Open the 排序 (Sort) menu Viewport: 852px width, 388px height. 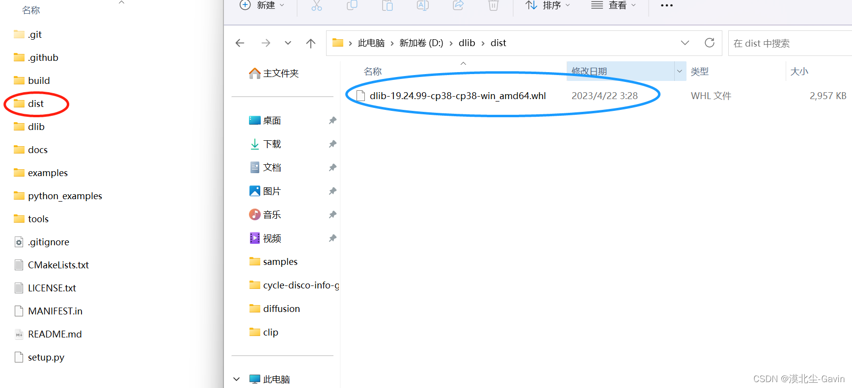tap(548, 5)
